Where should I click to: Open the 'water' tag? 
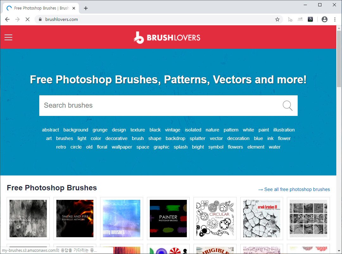[x=274, y=147]
